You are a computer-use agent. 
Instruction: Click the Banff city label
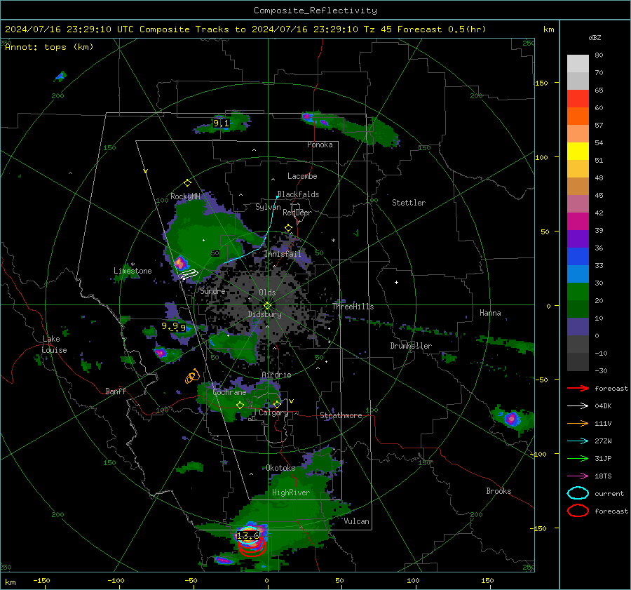pyautogui.click(x=116, y=391)
